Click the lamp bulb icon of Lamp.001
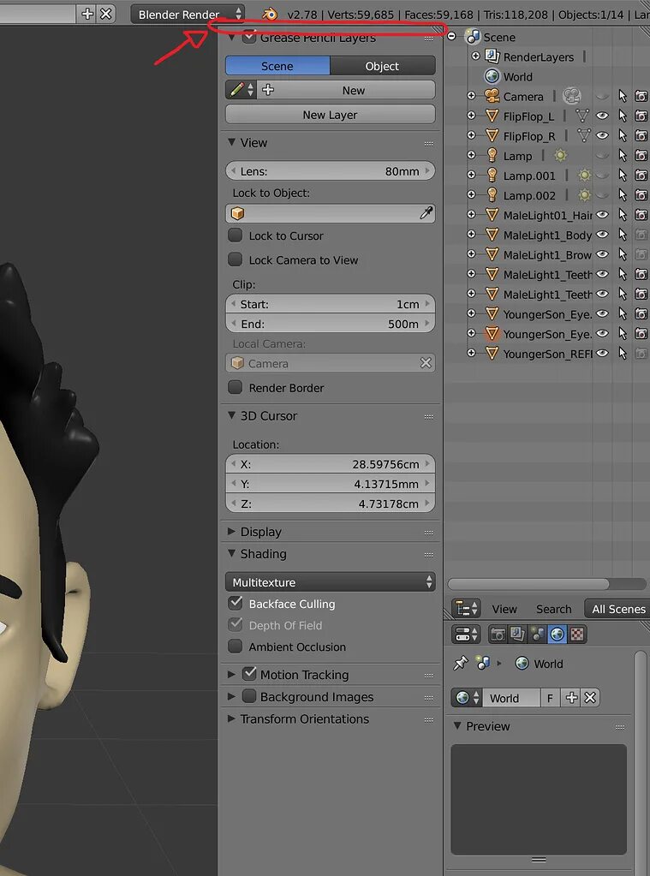 pyautogui.click(x=492, y=175)
